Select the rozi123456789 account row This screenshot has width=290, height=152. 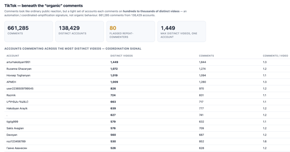pos(147,142)
